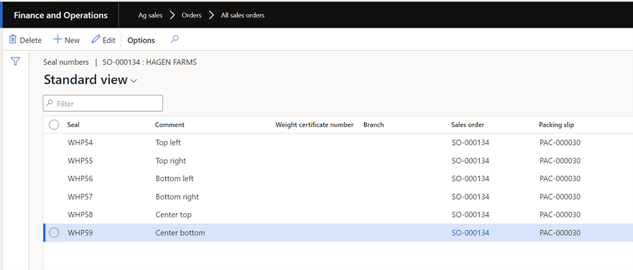Open the Options menu
This screenshot has height=270, width=633.
141,40
